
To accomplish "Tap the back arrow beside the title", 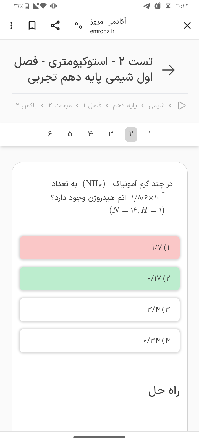I will 168,70.
